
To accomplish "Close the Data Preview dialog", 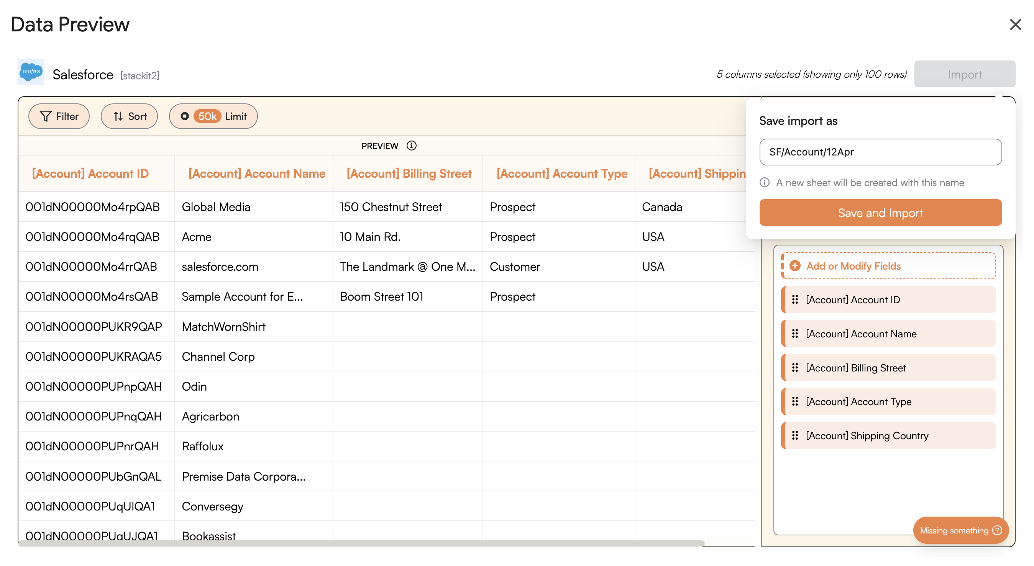I will click(1015, 25).
